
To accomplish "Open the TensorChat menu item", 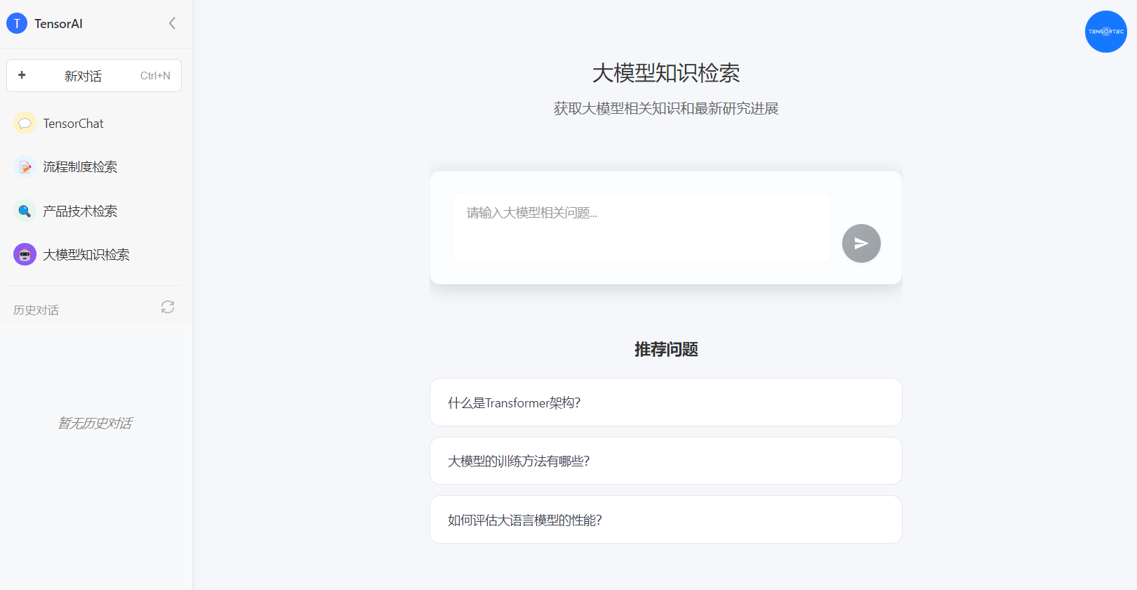I will [73, 124].
